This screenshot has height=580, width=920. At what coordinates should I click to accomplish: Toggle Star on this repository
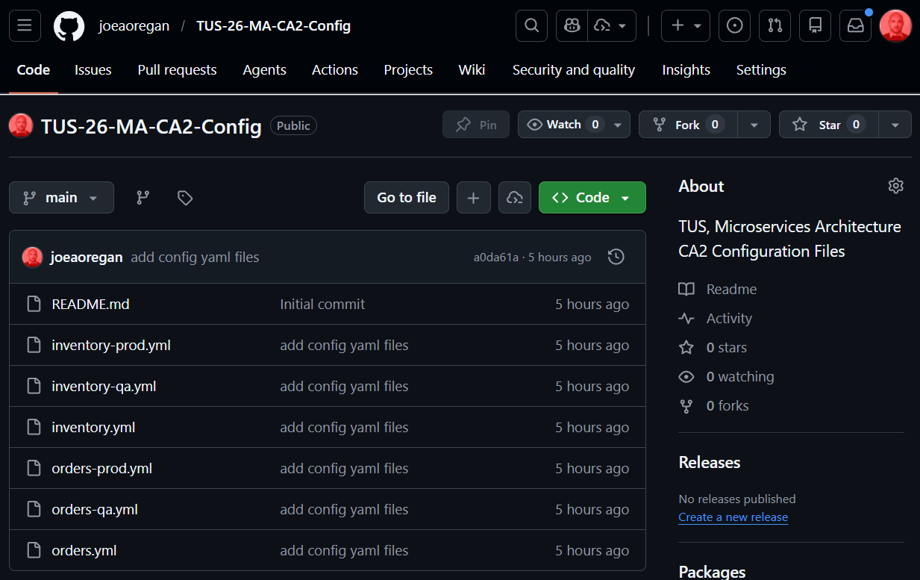tap(829, 125)
